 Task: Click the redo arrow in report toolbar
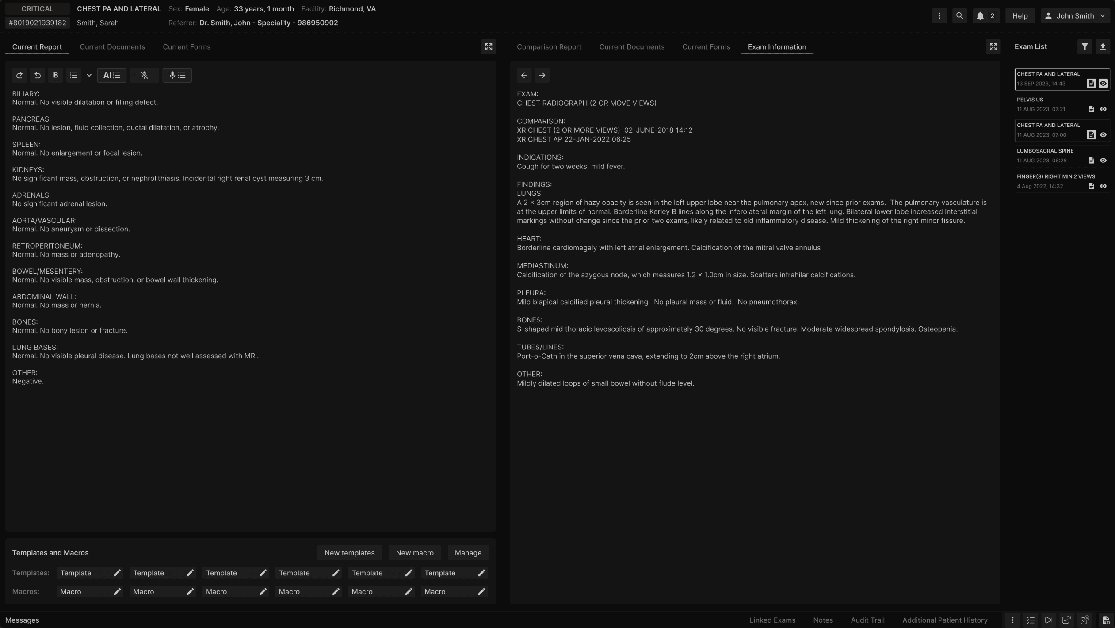click(19, 75)
